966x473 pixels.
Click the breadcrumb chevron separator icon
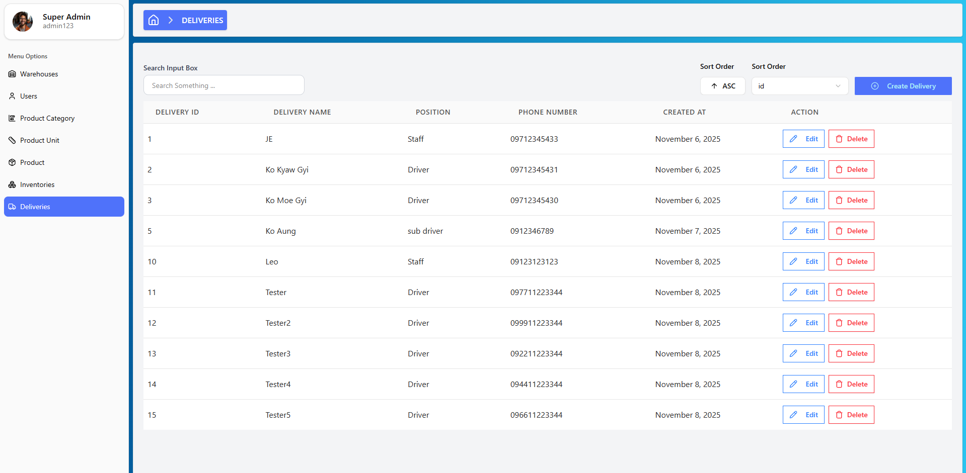171,20
